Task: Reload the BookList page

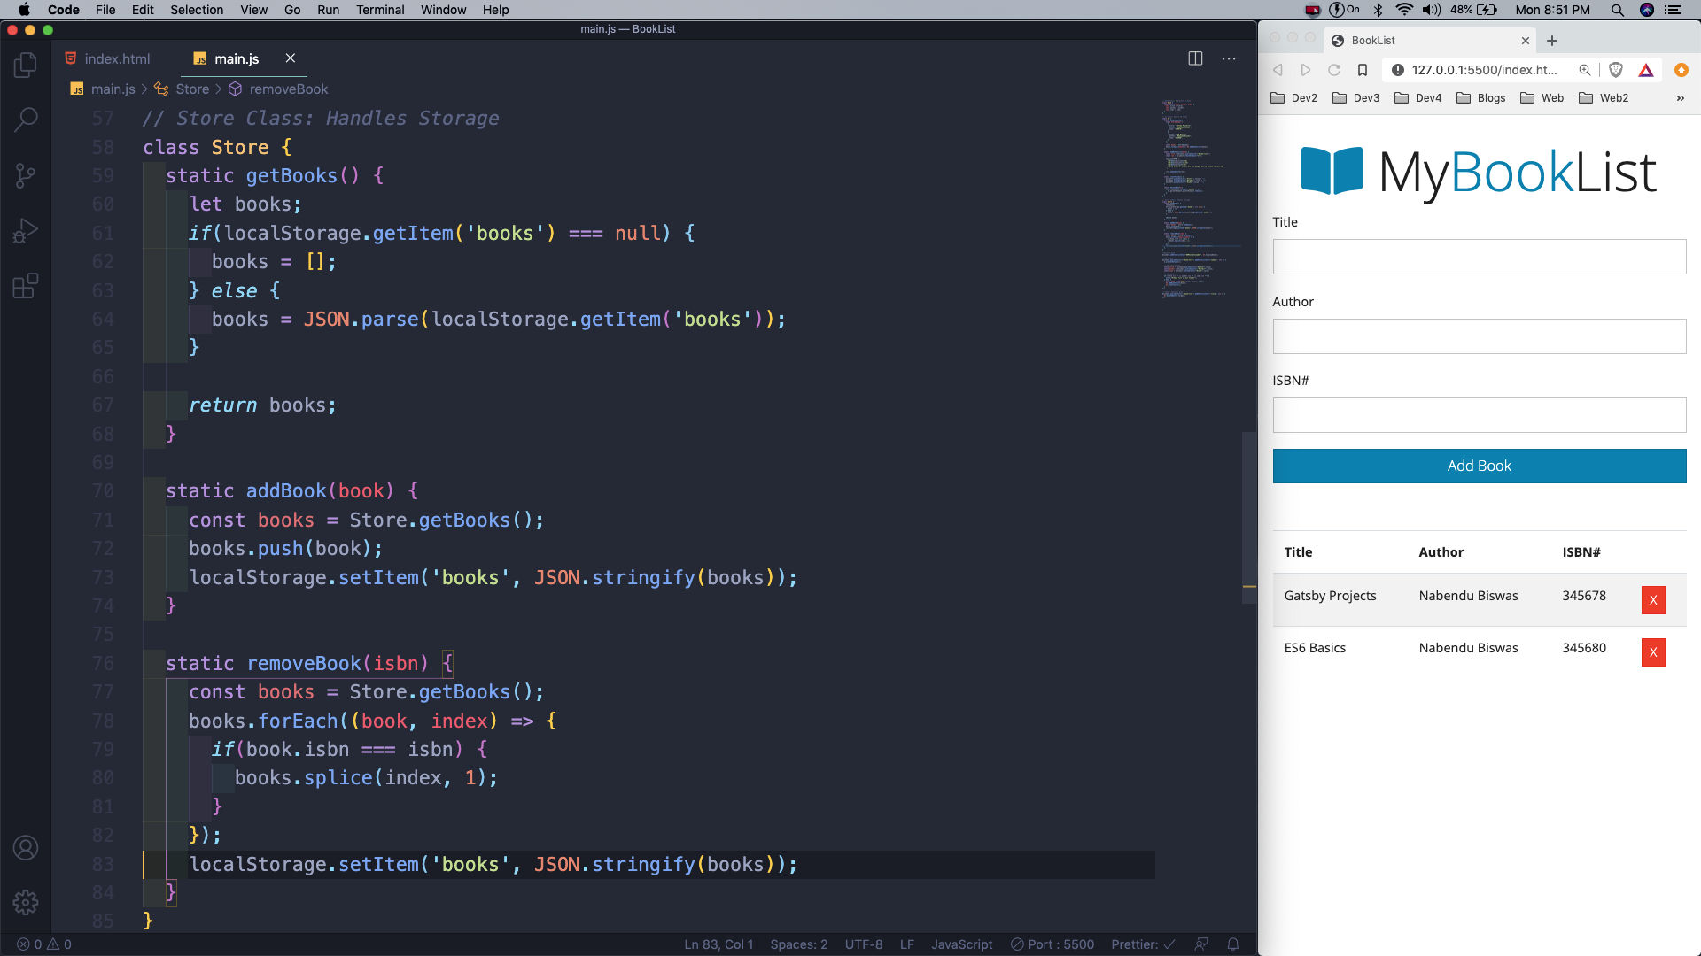Action: click(1334, 70)
